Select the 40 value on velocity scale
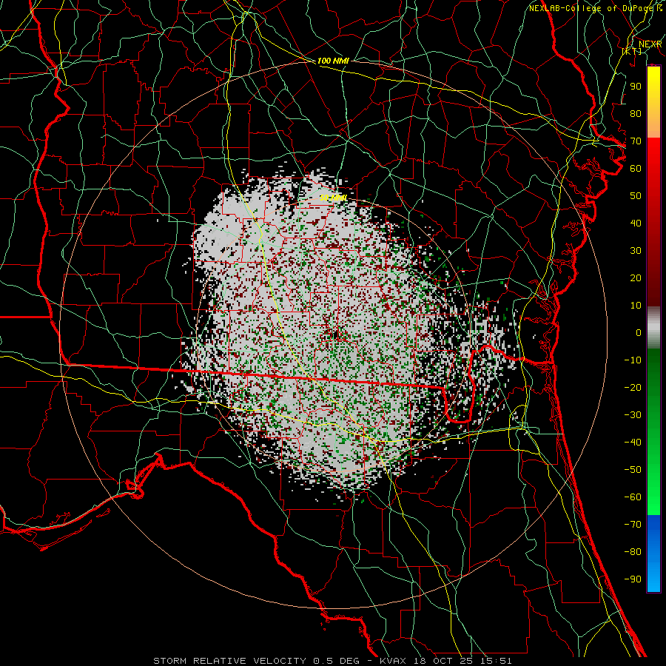The image size is (666, 666). [x=636, y=223]
